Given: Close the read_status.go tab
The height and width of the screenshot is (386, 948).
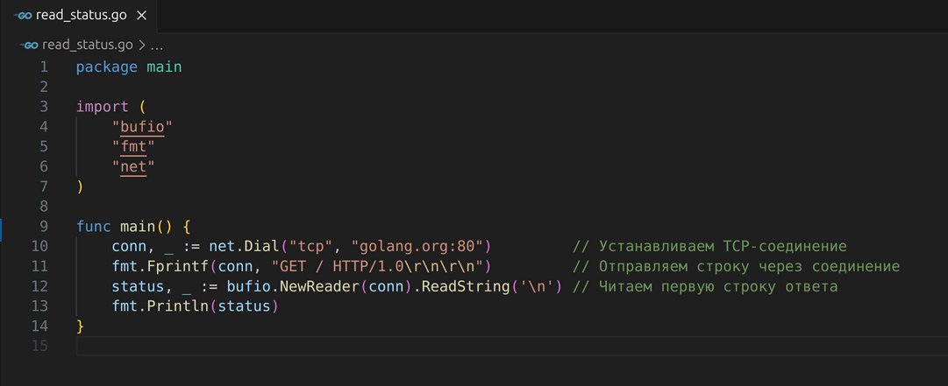Looking at the screenshot, I should 142,16.
